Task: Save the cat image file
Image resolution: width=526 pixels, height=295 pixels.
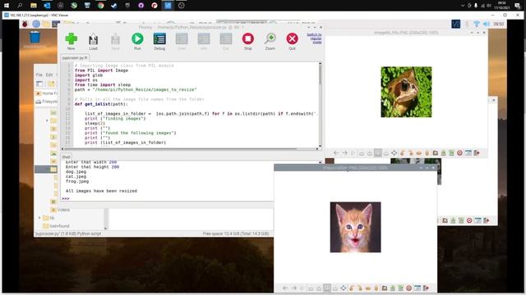Action: 393,288
